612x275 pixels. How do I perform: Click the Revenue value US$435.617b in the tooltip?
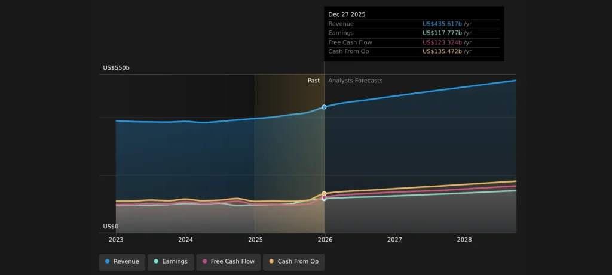tap(442, 24)
